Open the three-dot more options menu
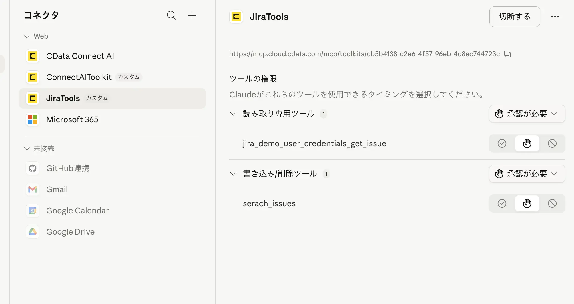The image size is (574, 304). coord(555,17)
